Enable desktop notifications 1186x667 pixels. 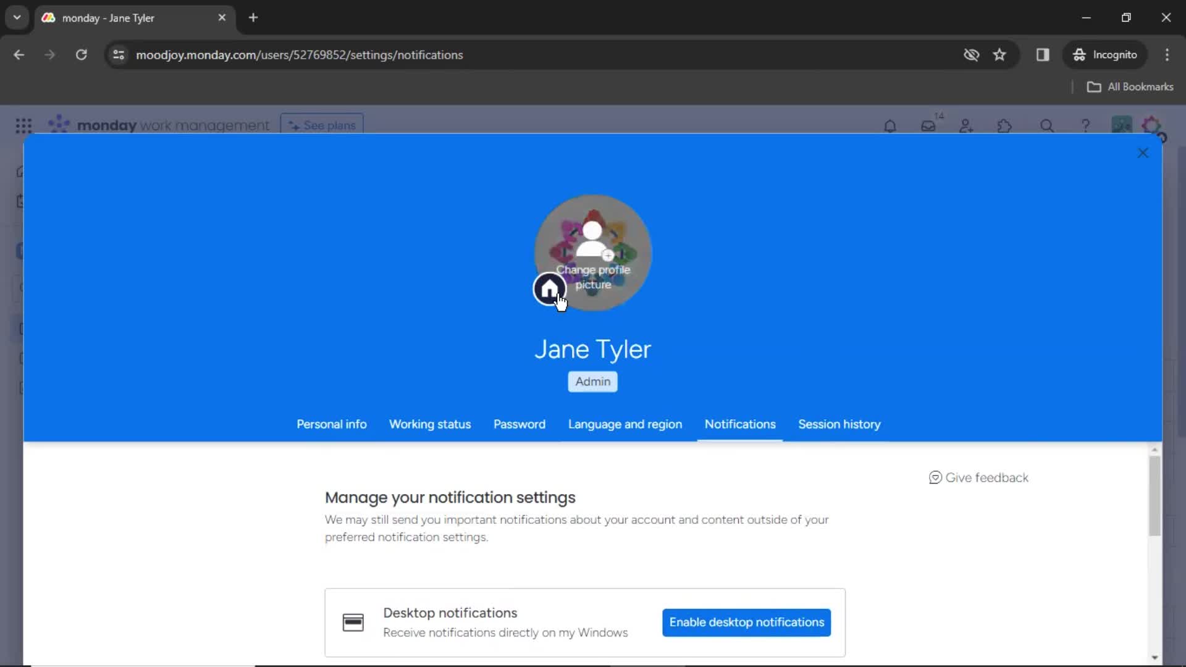747,622
